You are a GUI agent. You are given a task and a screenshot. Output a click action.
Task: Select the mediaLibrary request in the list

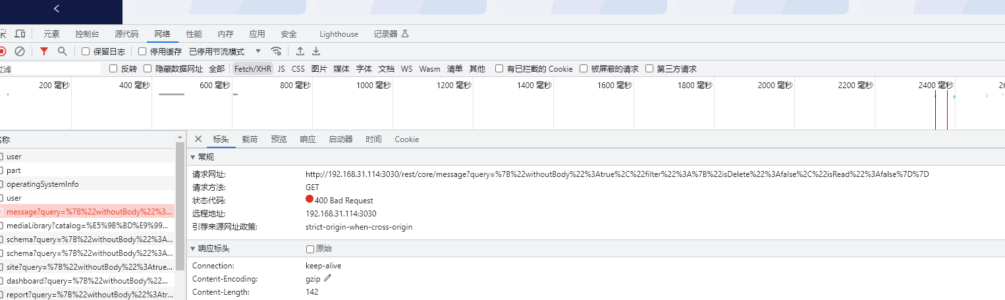(89, 226)
